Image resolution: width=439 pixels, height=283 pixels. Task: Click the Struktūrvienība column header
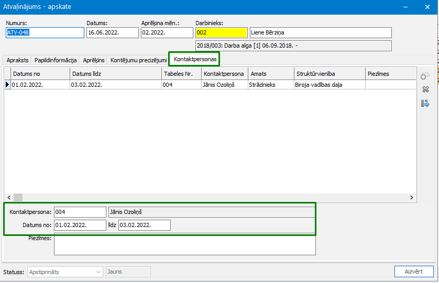[x=330, y=74]
